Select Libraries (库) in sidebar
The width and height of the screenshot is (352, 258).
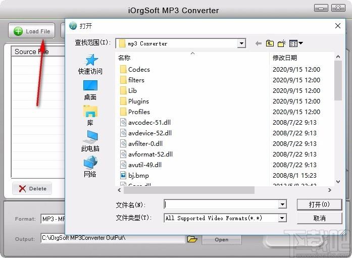(90, 116)
